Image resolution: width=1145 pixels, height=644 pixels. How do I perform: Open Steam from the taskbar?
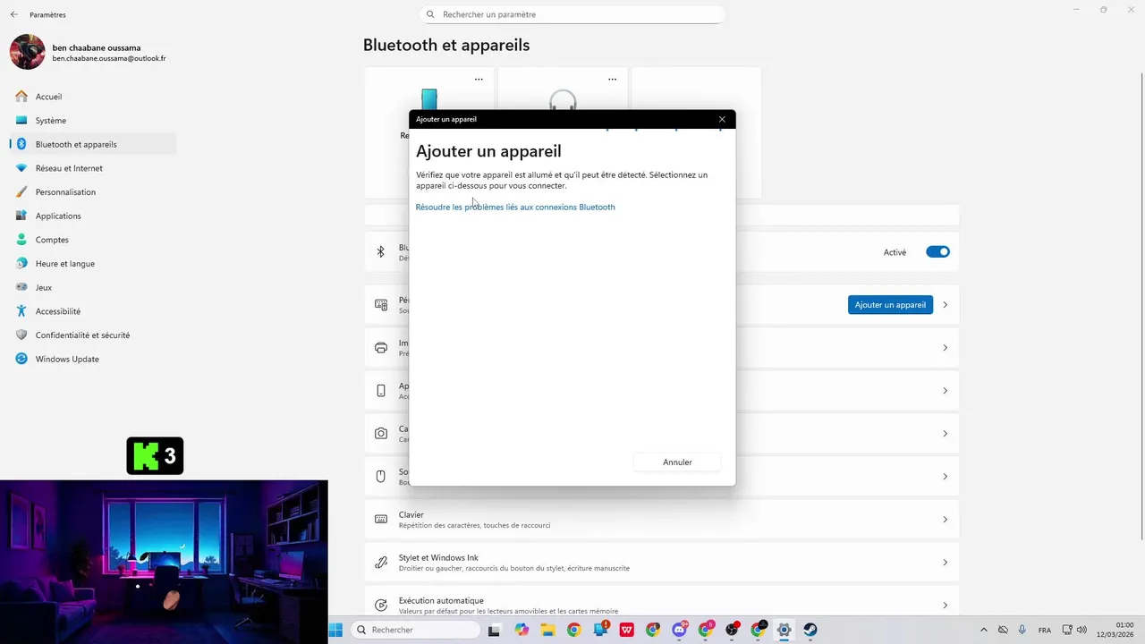(x=810, y=630)
